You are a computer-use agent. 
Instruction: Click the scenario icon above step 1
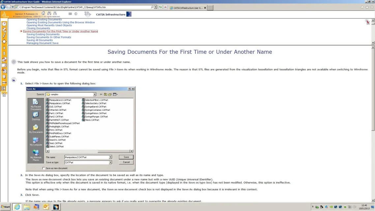click(x=14, y=80)
